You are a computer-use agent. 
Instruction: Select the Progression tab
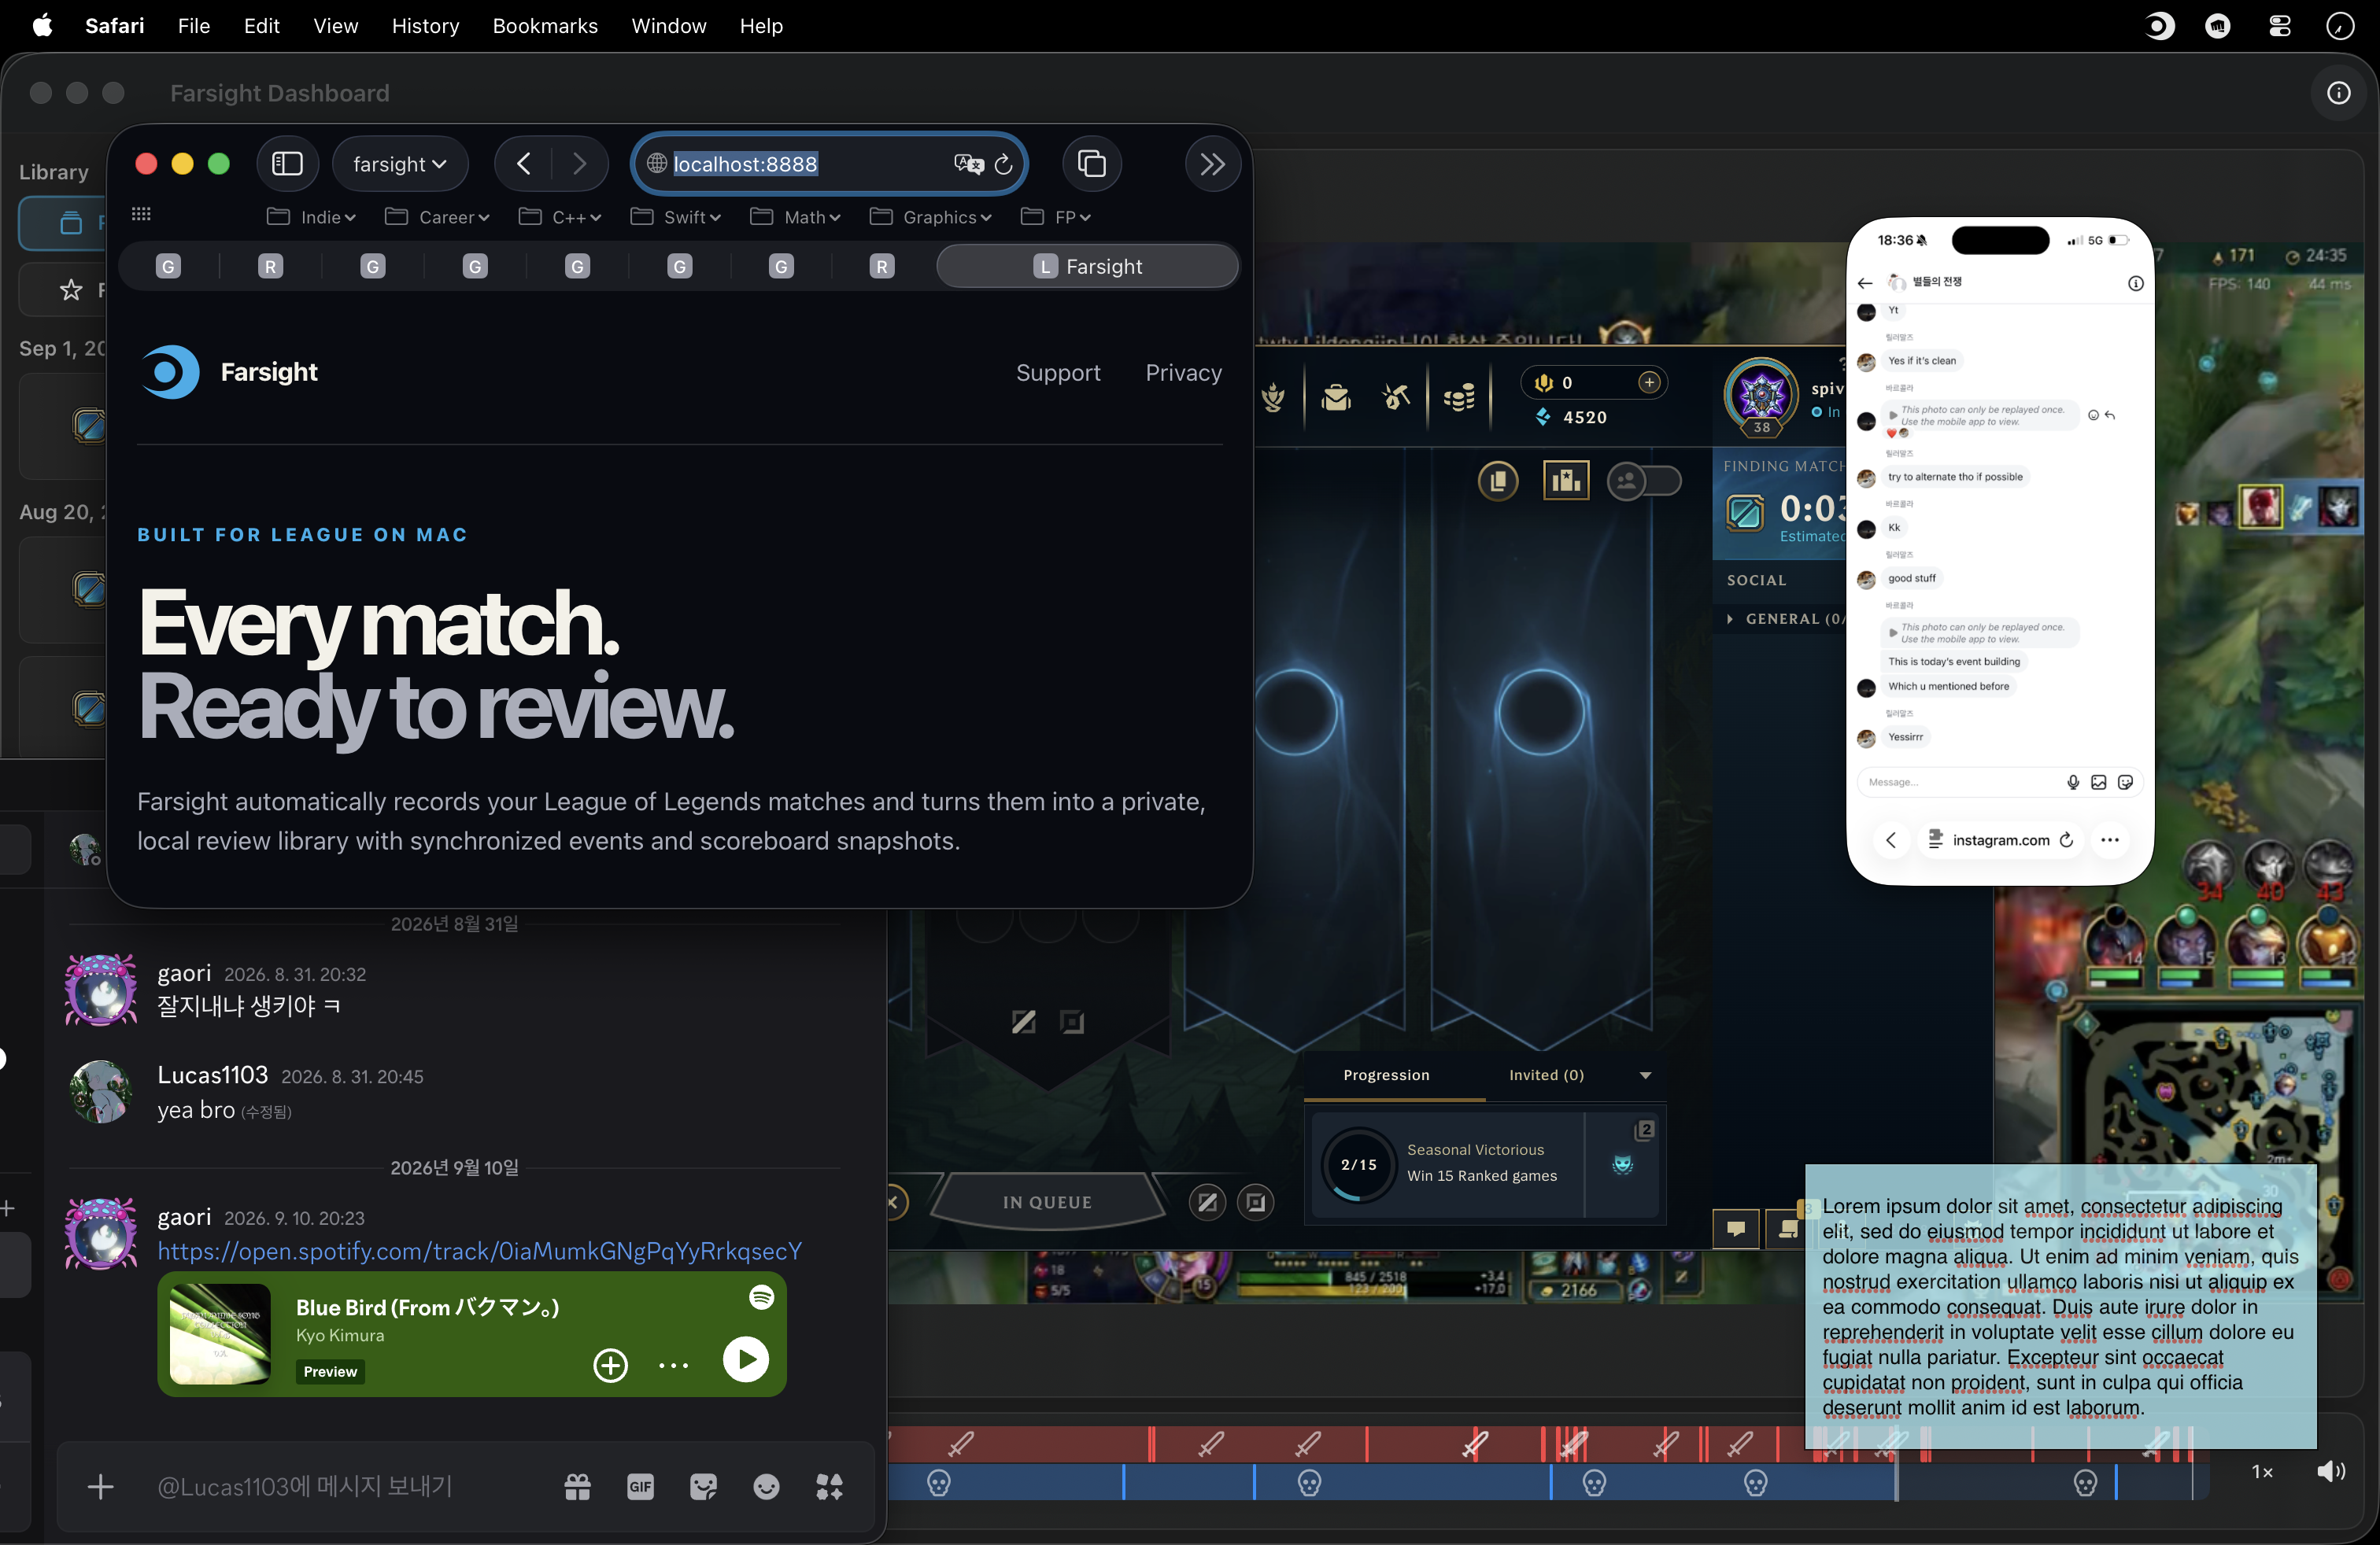pos(1386,1075)
